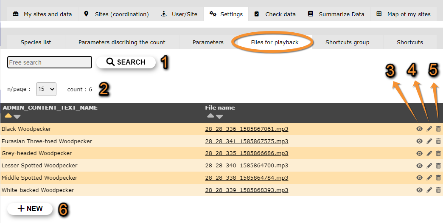The width and height of the screenshot is (443, 223).
Task: Click the NEW button to add file
Action: click(30, 209)
